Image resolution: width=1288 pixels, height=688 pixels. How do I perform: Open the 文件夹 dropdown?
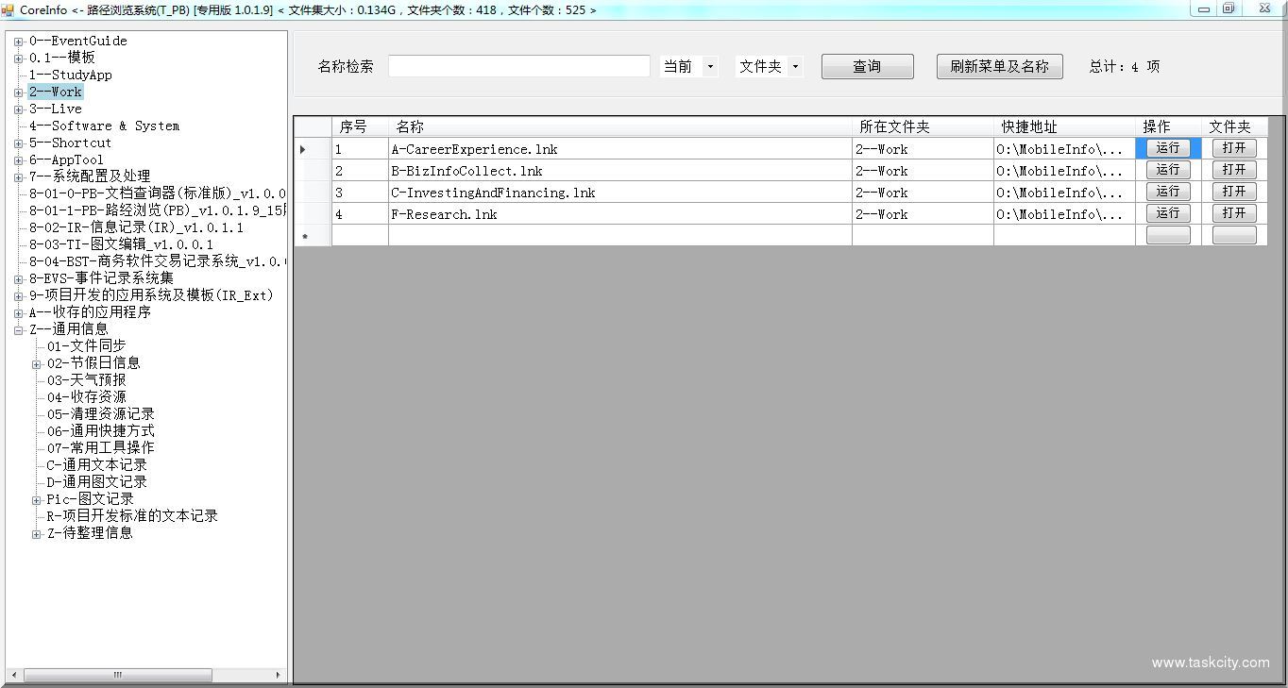(x=794, y=66)
